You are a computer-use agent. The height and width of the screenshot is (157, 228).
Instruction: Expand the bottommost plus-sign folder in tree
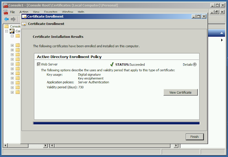[x=12, y=92]
